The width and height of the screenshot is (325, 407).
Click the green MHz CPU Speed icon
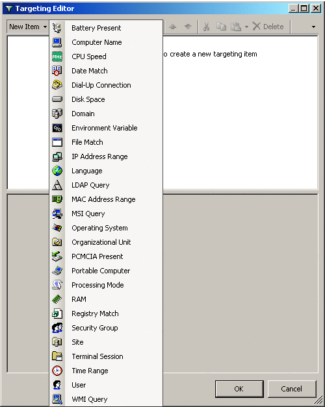57,56
